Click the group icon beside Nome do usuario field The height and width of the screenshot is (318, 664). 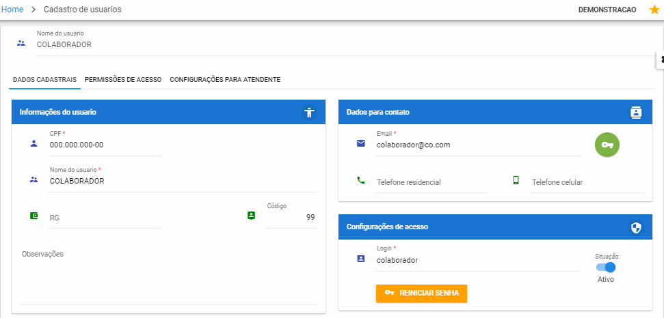tap(34, 180)
